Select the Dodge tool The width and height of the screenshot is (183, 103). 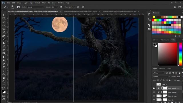pyautogui.click(x=4, y=60)
